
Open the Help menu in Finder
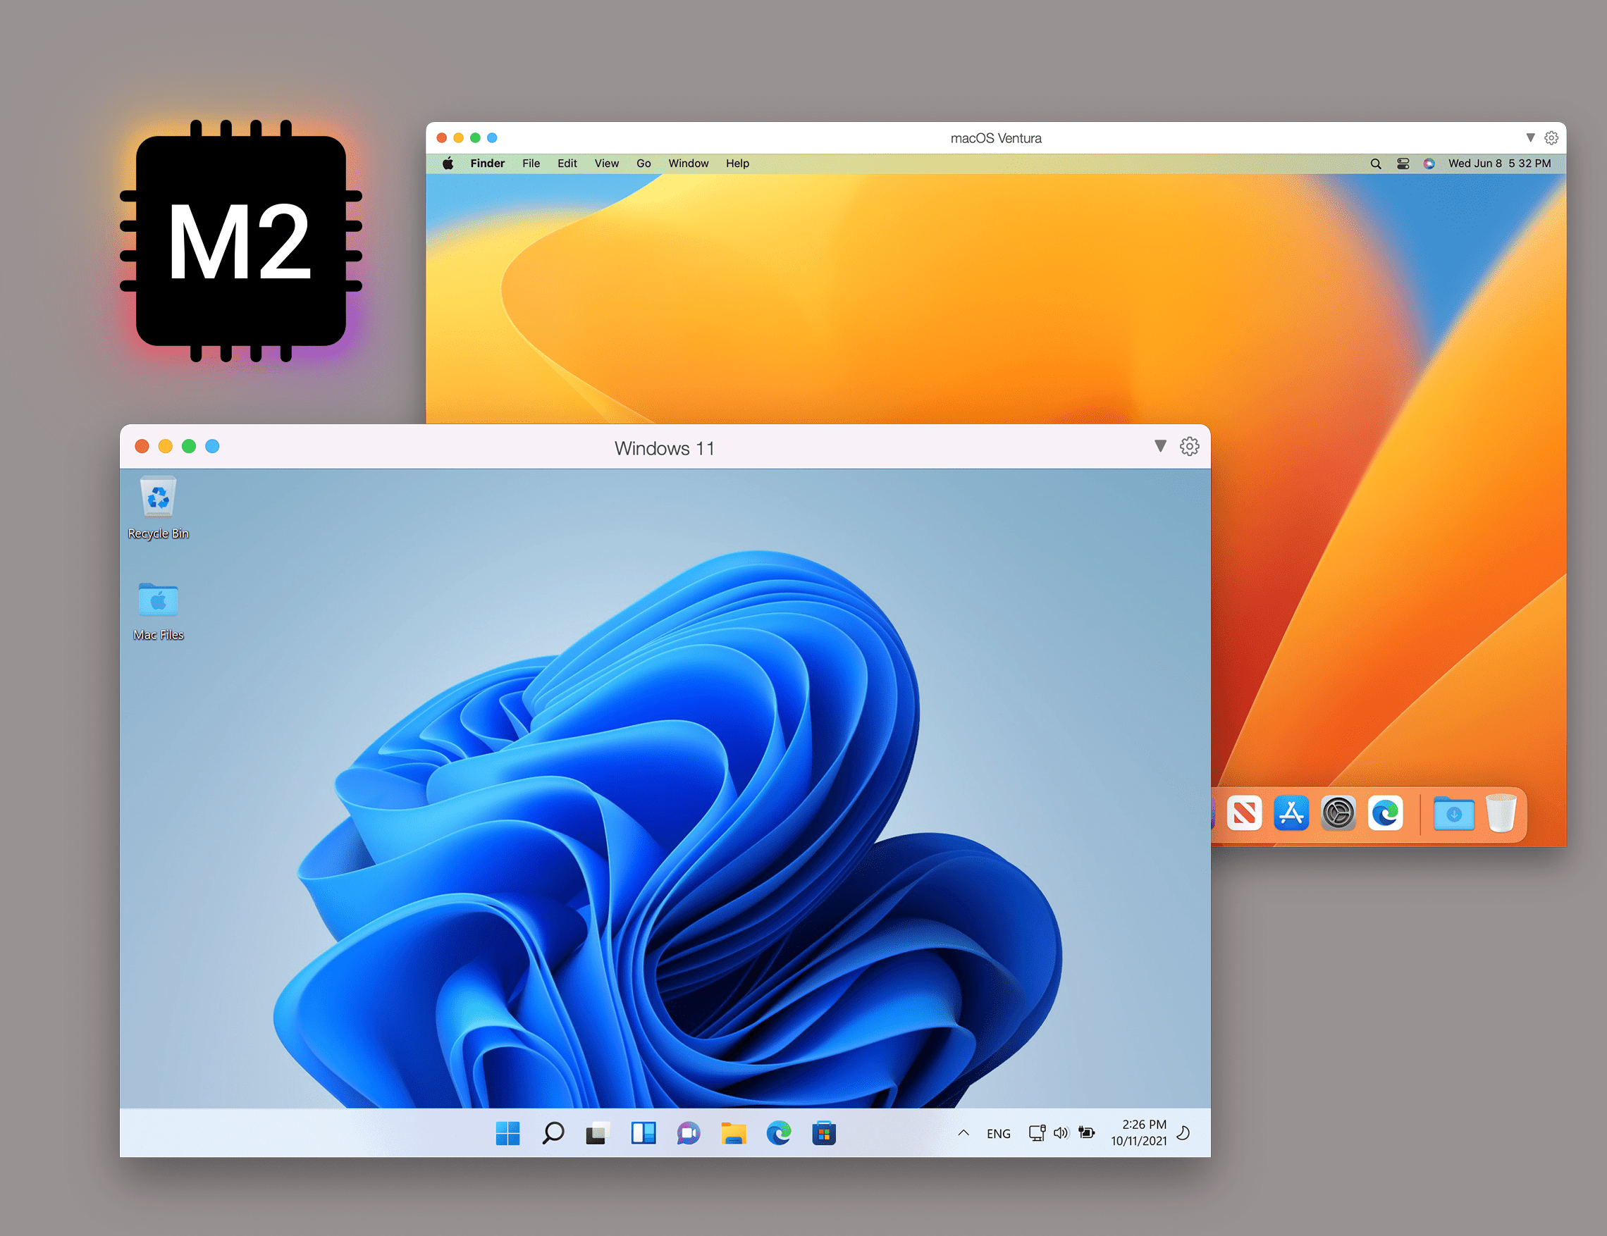point(737,163)
